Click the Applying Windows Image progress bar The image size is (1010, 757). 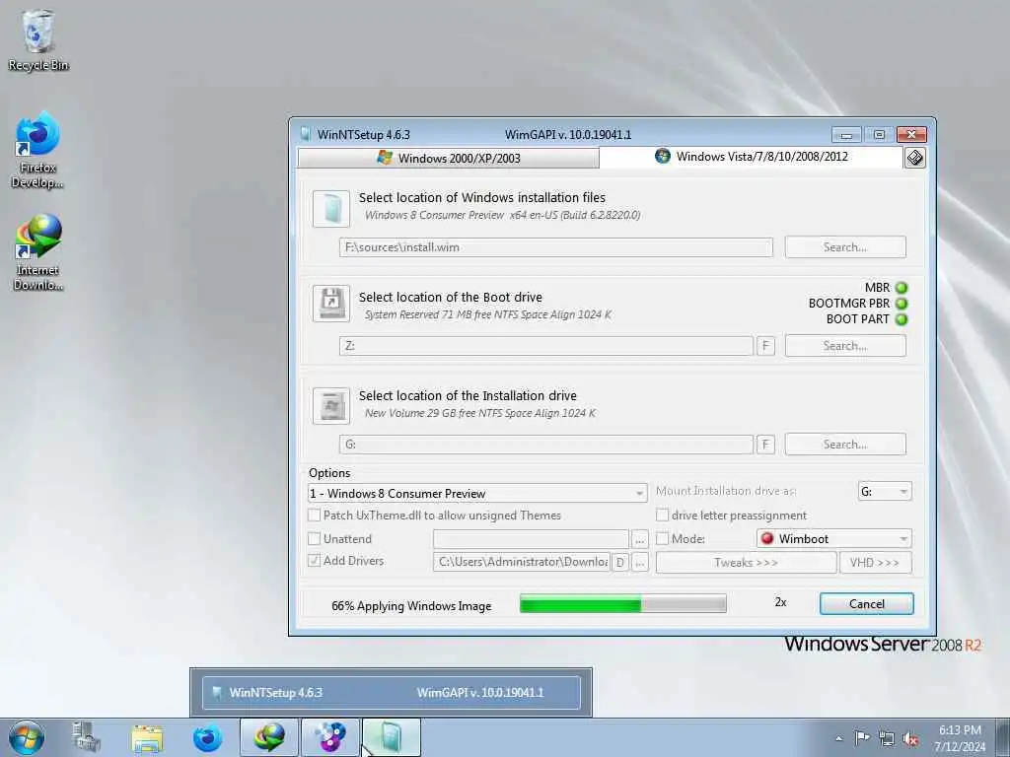(x=623, y=604)
